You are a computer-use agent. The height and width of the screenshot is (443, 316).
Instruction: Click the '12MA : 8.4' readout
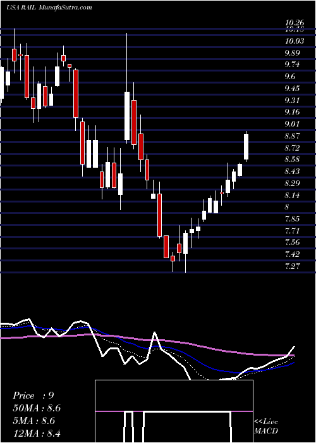tap(37, 433)
